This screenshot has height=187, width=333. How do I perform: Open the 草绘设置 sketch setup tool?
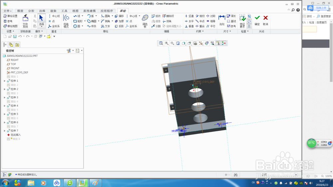click(x=10, y=16)
